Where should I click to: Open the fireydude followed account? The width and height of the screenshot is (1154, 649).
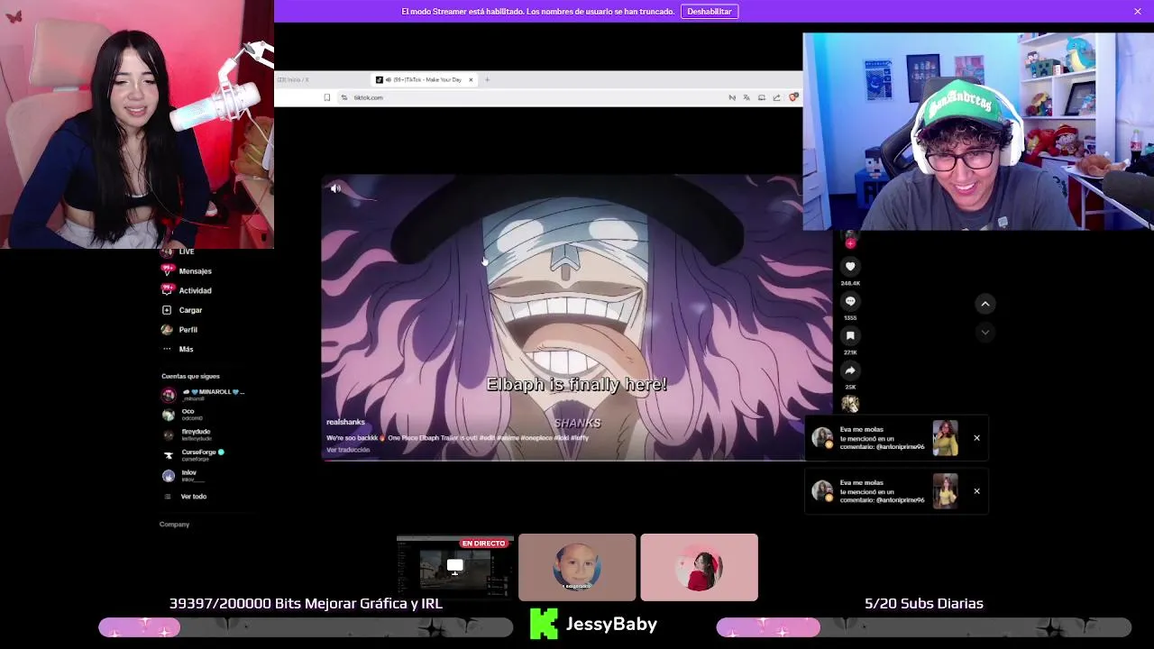(x=187, y=434)
